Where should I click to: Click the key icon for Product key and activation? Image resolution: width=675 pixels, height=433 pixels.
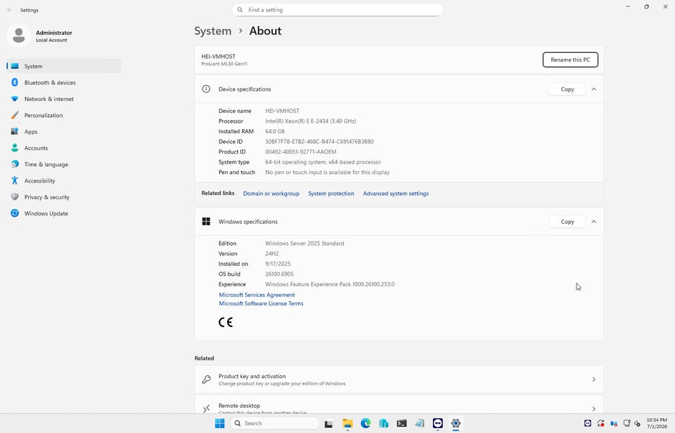(x=207, y=379)
